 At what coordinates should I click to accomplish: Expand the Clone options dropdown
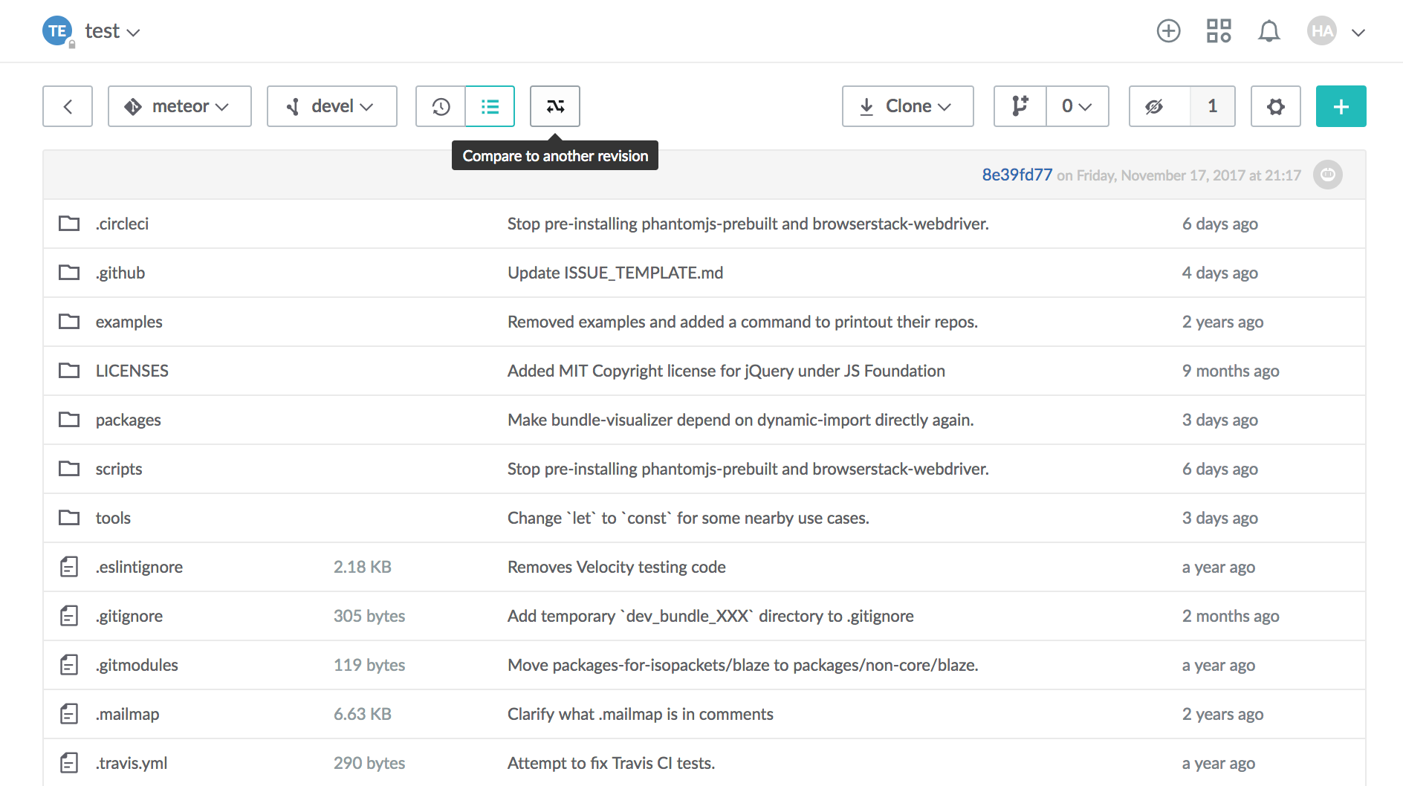coord(907,106)
